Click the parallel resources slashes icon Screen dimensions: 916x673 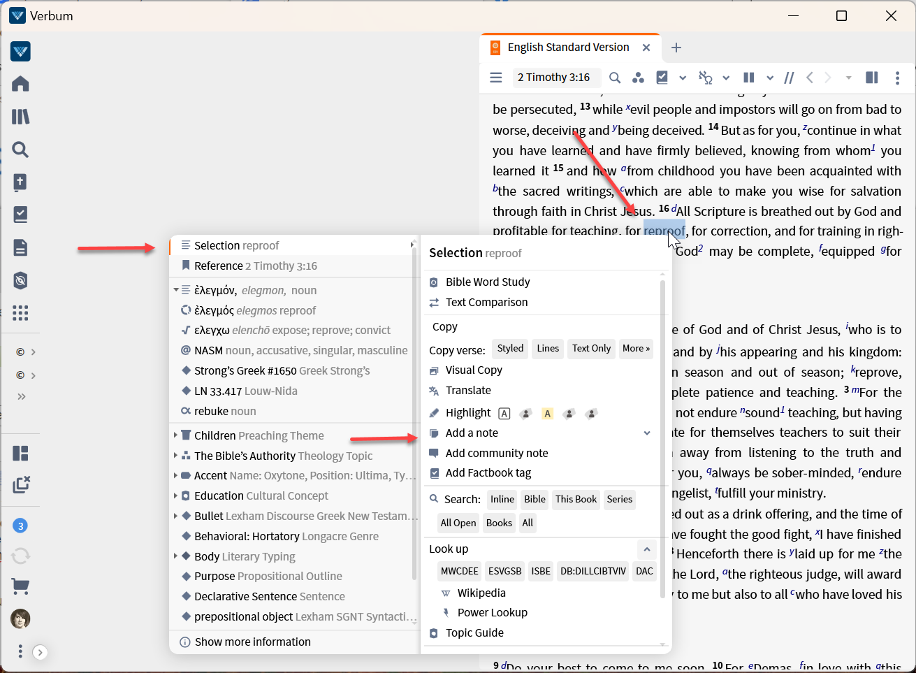[789, 78]
